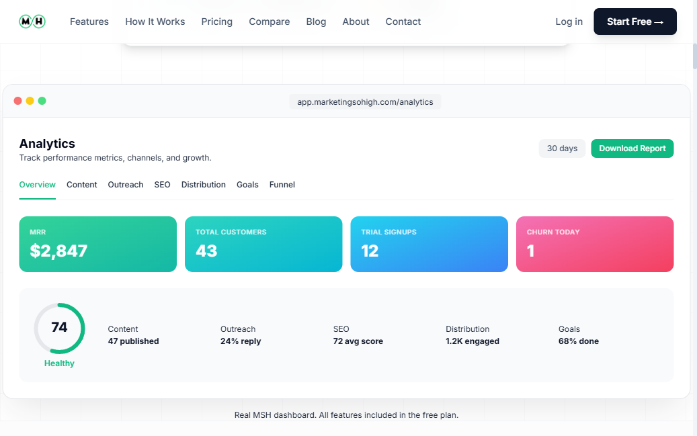Open the Pricing page
697x436 pixels.
coord(216,21)
